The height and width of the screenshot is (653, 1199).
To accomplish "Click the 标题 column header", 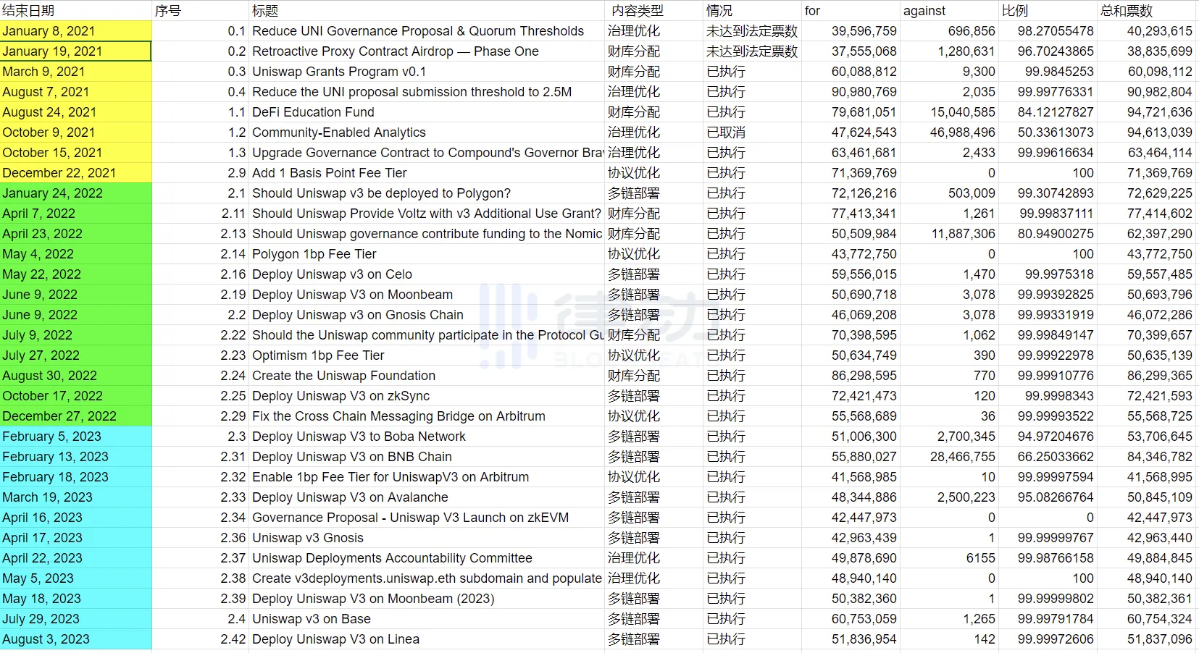I will pos(426,11).
